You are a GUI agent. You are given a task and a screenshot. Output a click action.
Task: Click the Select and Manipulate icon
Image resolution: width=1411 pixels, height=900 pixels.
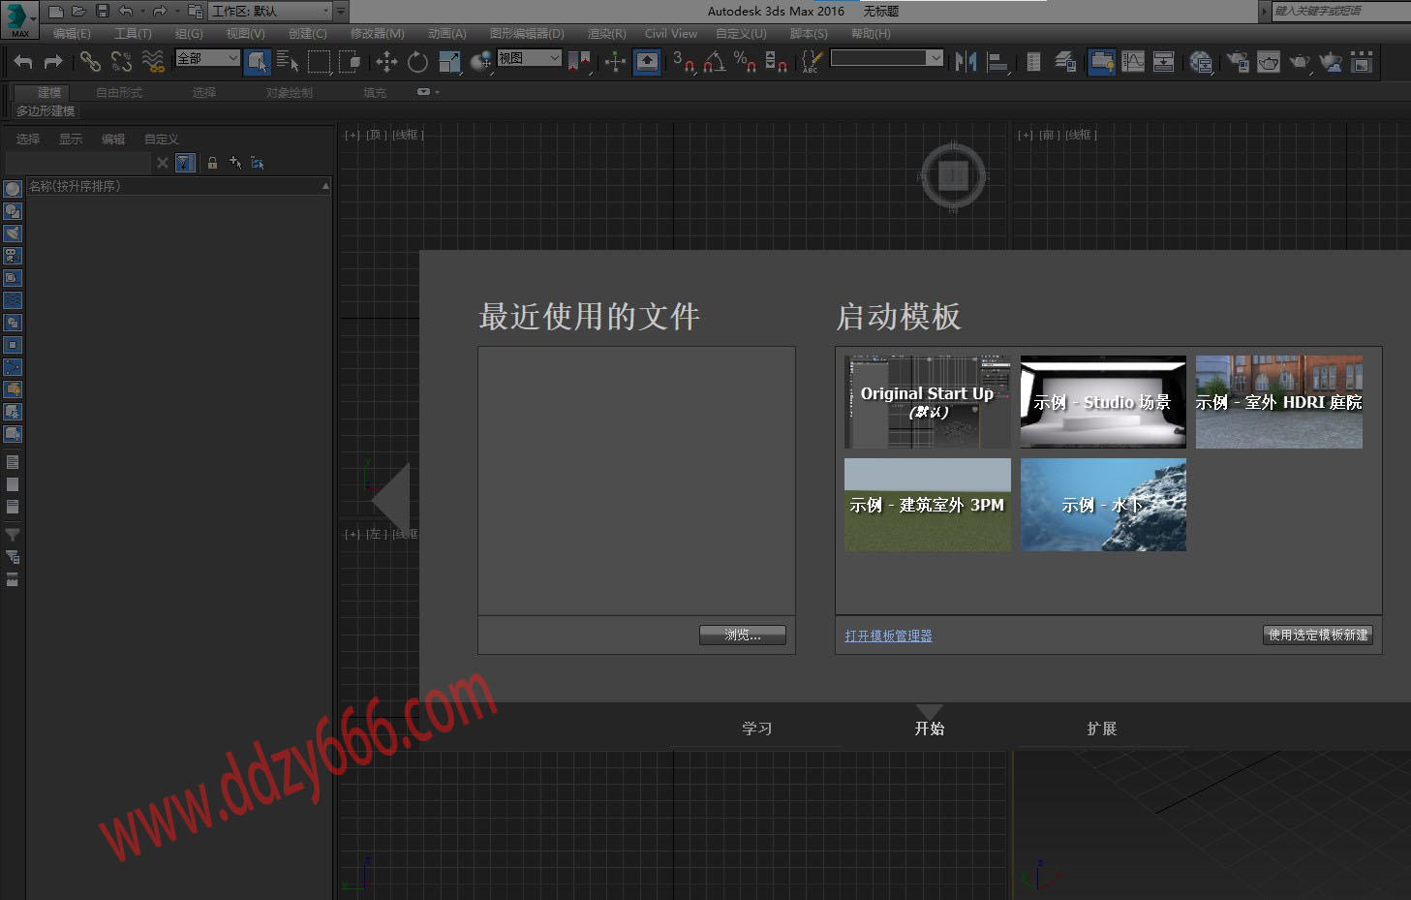pos(616,62)
